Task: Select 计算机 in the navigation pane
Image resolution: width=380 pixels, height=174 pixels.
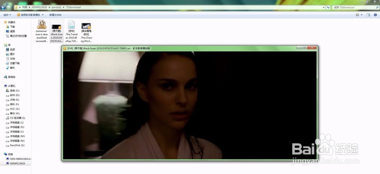Action: pos(10,86)
